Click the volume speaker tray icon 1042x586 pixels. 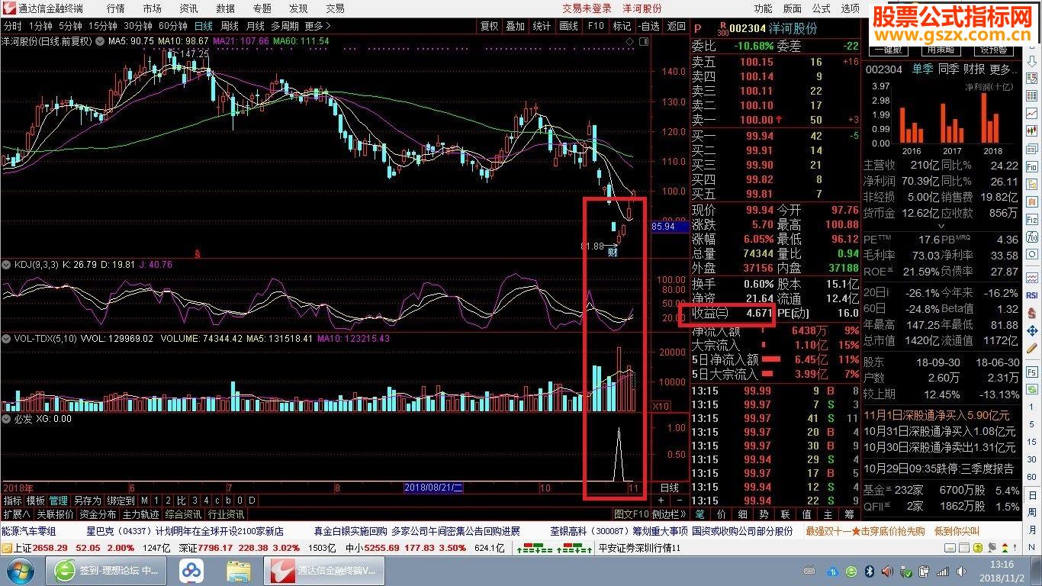pos(961,570)
